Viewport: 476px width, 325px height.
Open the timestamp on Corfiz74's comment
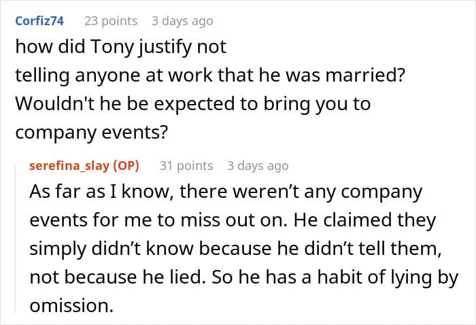182,21
